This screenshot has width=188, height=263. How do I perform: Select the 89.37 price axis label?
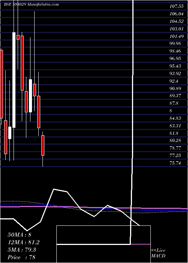pyautogui.click(x=175, y=96)
